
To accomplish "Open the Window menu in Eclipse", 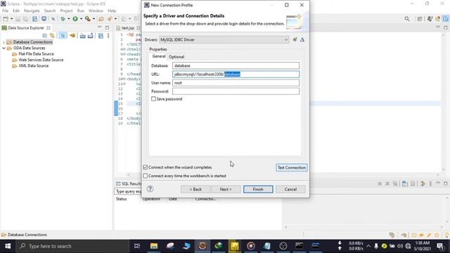I will click(96, 11).
